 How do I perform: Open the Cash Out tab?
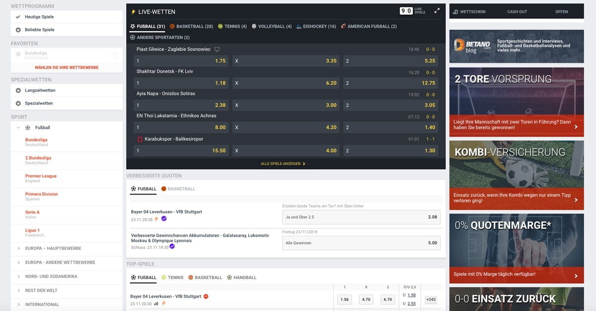517,11
